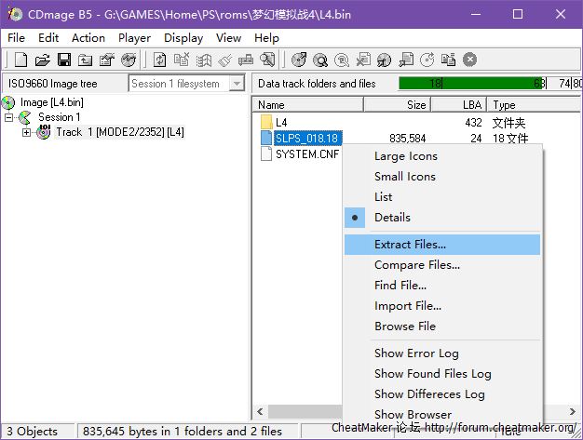Click the Open folder toolbar icon
583x440 pixels.
coord(42,60)
